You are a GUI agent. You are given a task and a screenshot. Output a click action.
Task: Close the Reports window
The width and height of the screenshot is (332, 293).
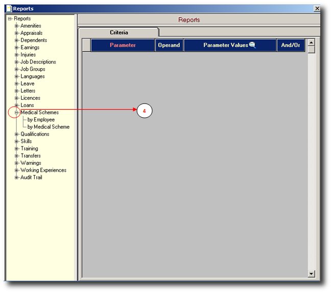[x=317, y=9]
